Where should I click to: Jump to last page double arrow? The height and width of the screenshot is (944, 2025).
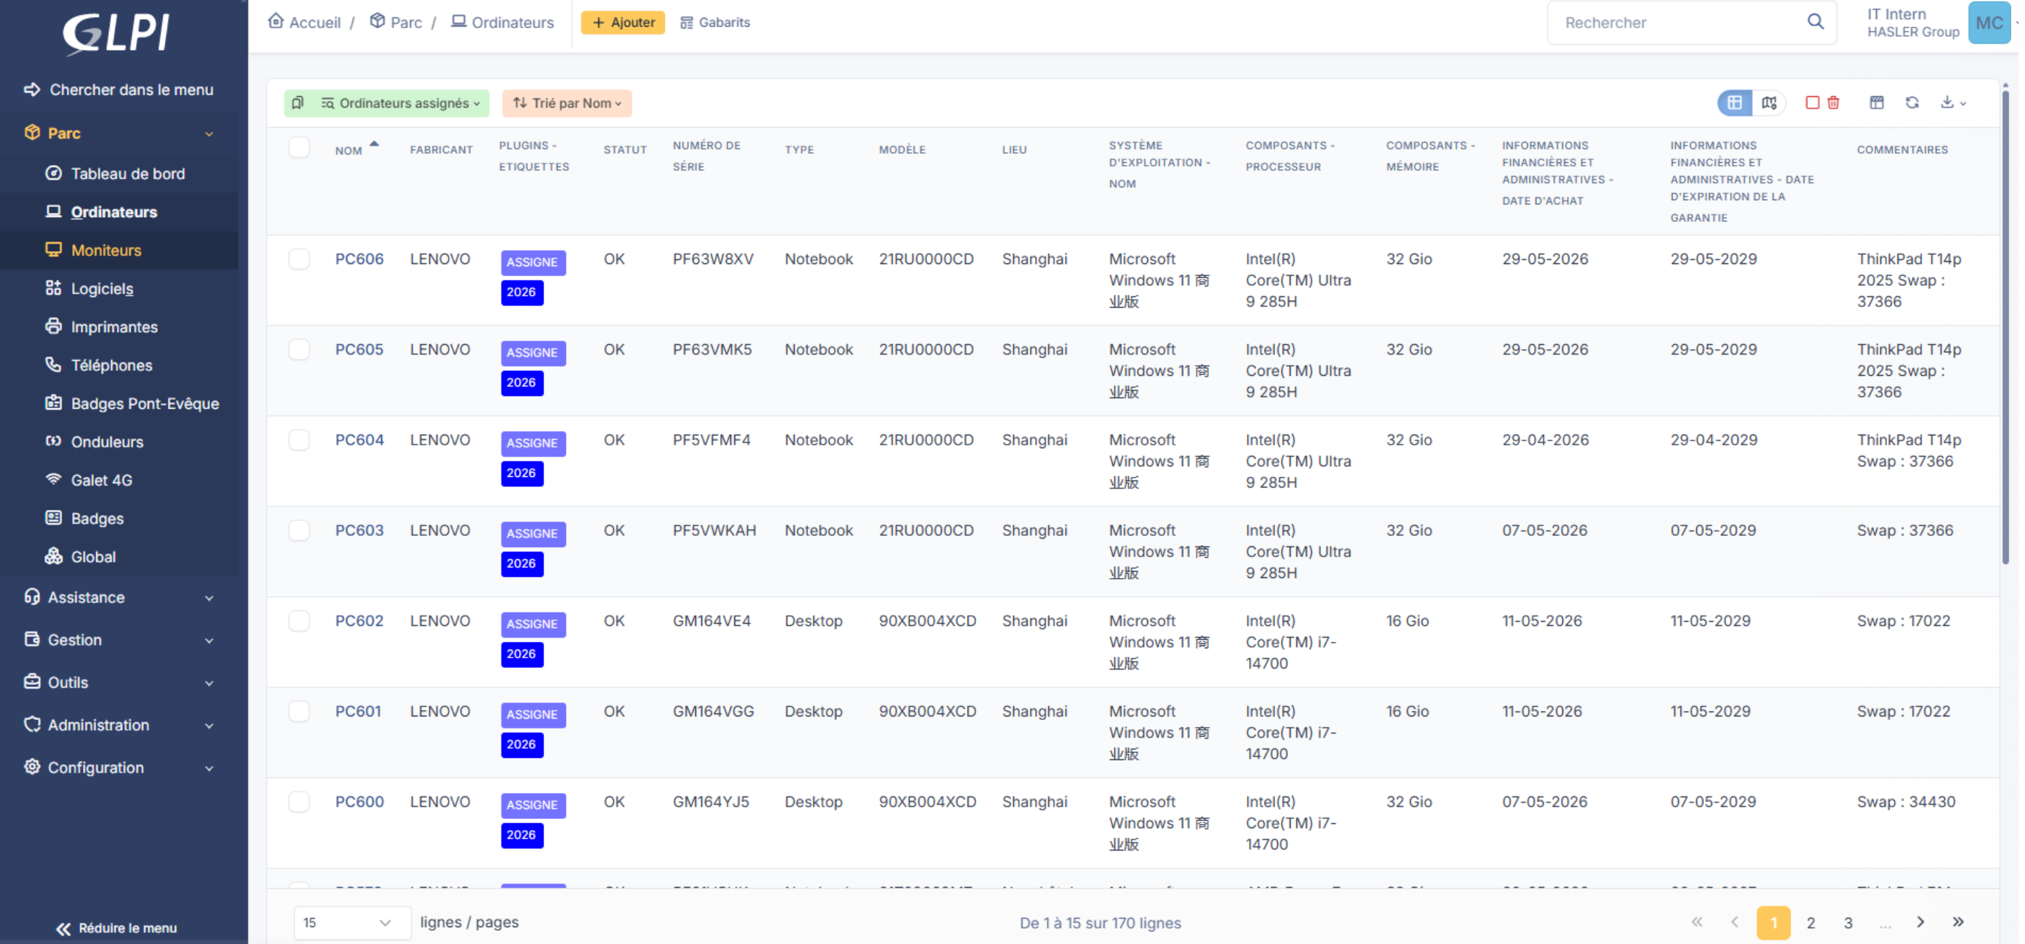tap(1958, 922)
